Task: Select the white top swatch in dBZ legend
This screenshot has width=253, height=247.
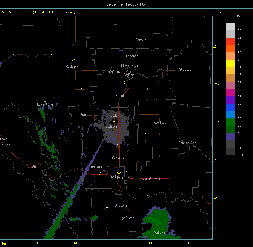Action: (231, 27)
